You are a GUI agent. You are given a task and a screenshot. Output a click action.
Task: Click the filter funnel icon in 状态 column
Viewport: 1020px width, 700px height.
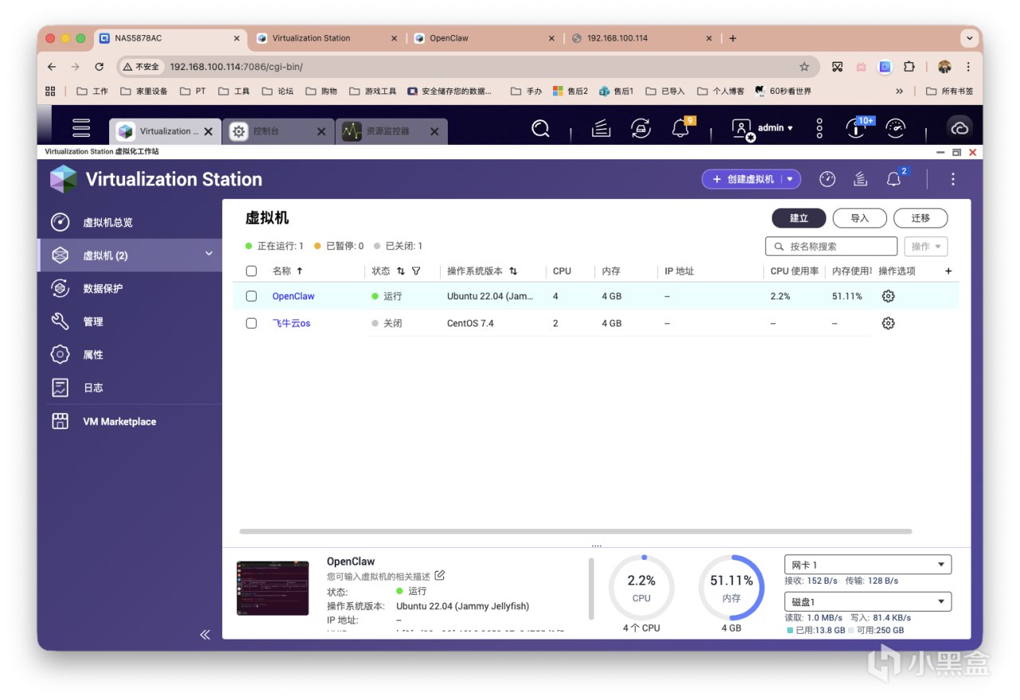click(416, 271)
